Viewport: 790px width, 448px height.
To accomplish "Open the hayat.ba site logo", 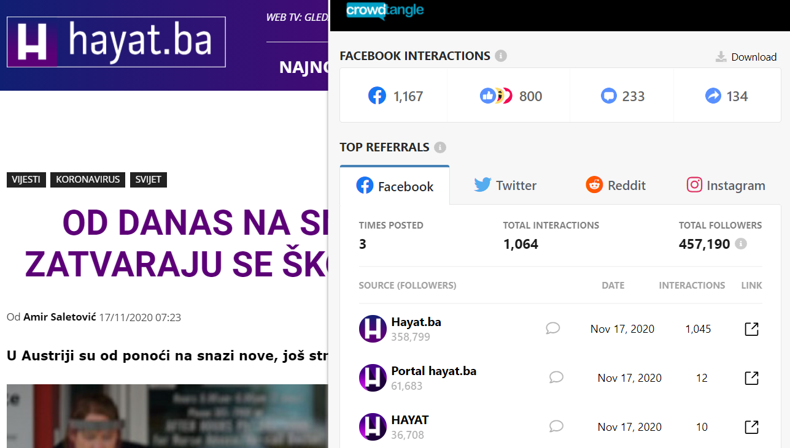I will tap(116, 42).
